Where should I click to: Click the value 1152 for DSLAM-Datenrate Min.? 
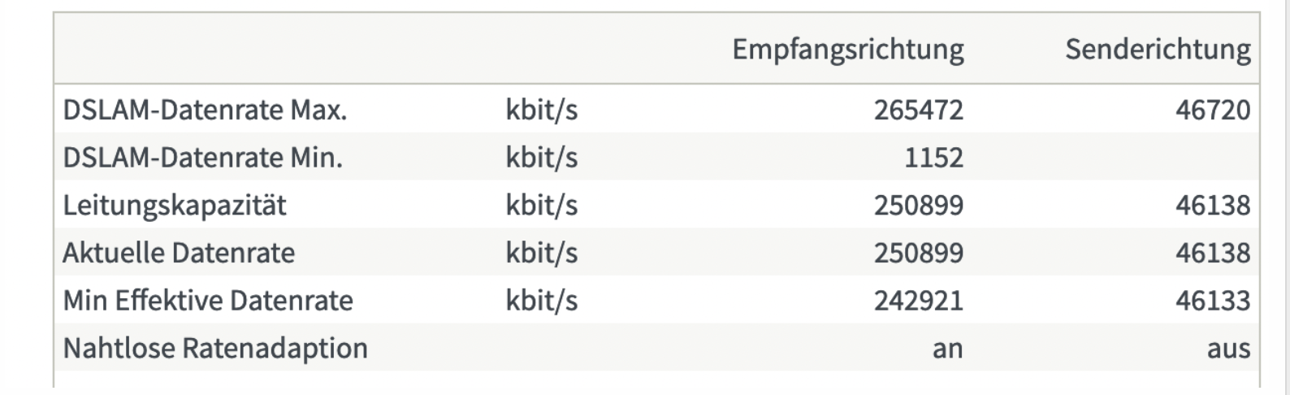pyautogui.click(x=934, y=157)
